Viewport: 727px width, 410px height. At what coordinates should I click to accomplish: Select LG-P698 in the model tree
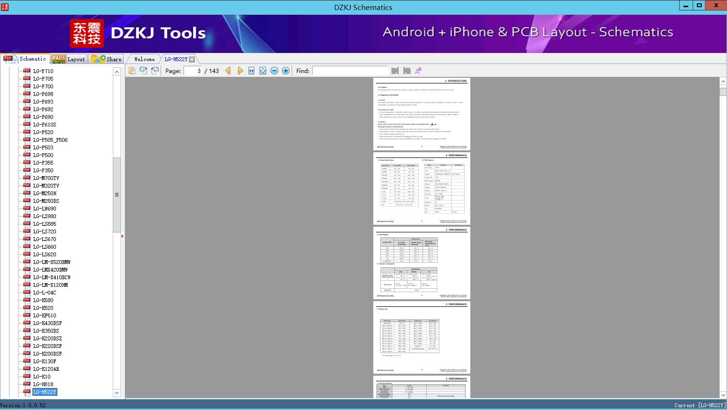[43, 94]
